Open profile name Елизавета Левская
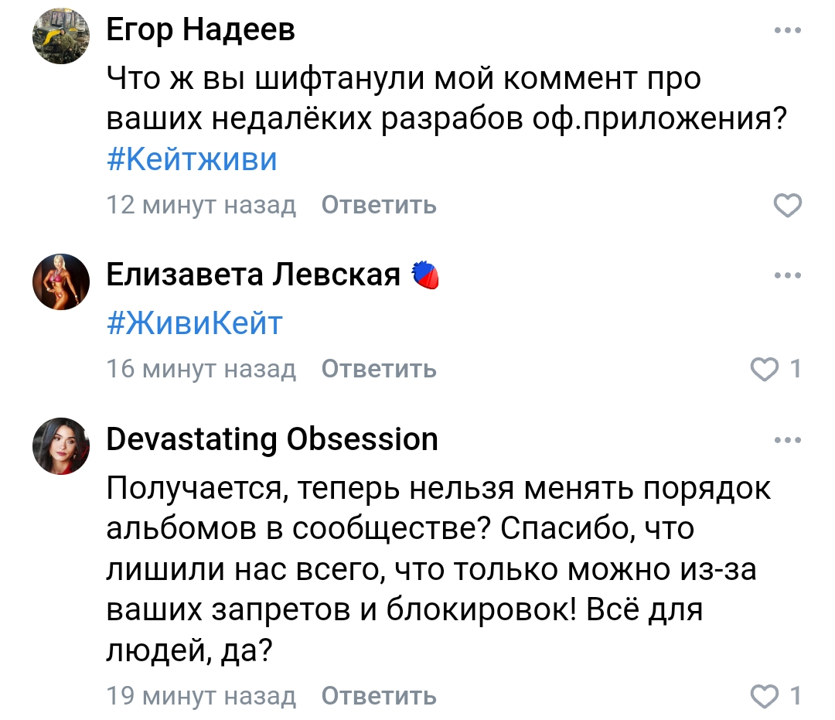Viewport: 835px width, 720px height. (253, 275)
